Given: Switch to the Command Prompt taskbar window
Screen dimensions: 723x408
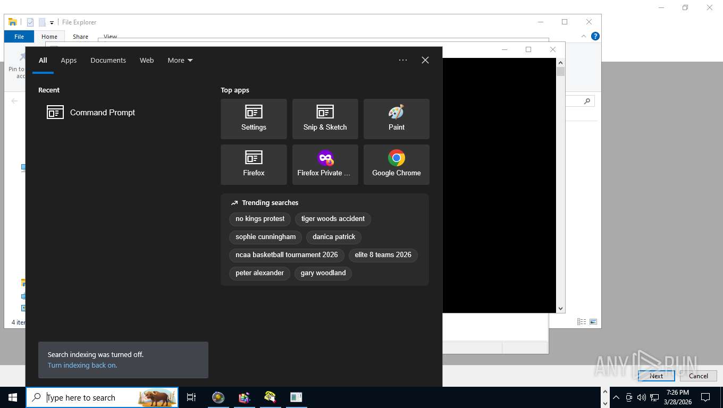Looking at the screenshot, I should [x=296, y=397].
